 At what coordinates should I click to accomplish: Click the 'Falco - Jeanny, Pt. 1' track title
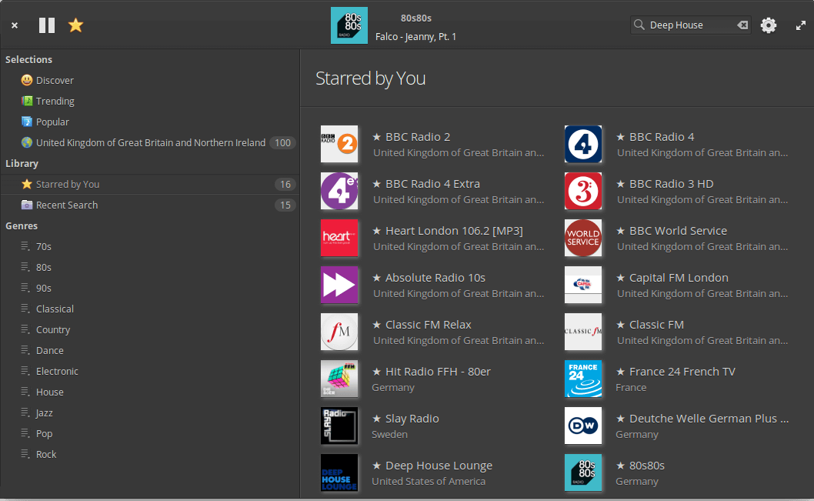click(415, 37)
